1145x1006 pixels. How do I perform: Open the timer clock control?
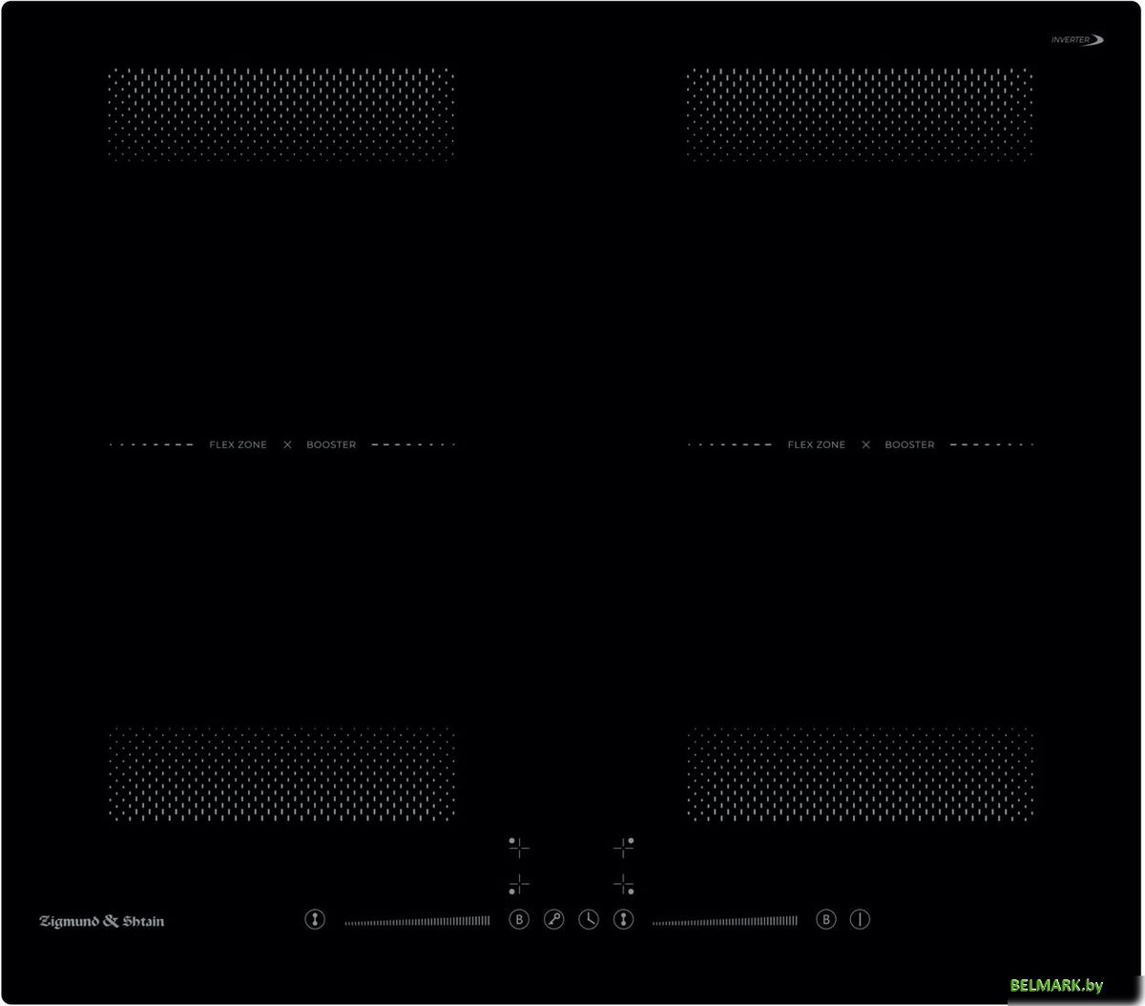click(x=589, y=920)
